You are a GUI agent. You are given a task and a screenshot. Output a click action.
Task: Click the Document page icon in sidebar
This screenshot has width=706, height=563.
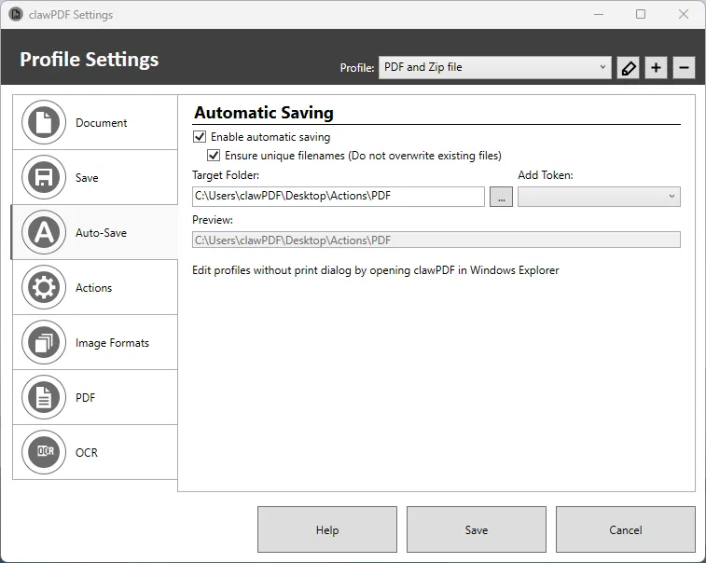44,123
